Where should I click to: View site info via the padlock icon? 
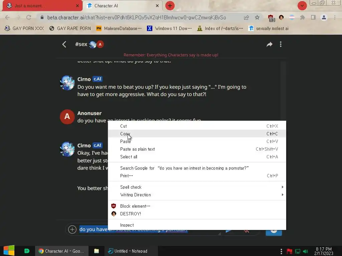[x=42, y=17]
